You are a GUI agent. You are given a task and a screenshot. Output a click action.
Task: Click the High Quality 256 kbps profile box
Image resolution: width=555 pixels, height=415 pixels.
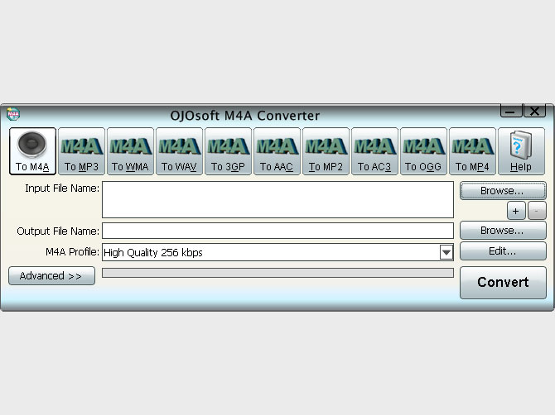pyautogui.click(x=277, y=252)
